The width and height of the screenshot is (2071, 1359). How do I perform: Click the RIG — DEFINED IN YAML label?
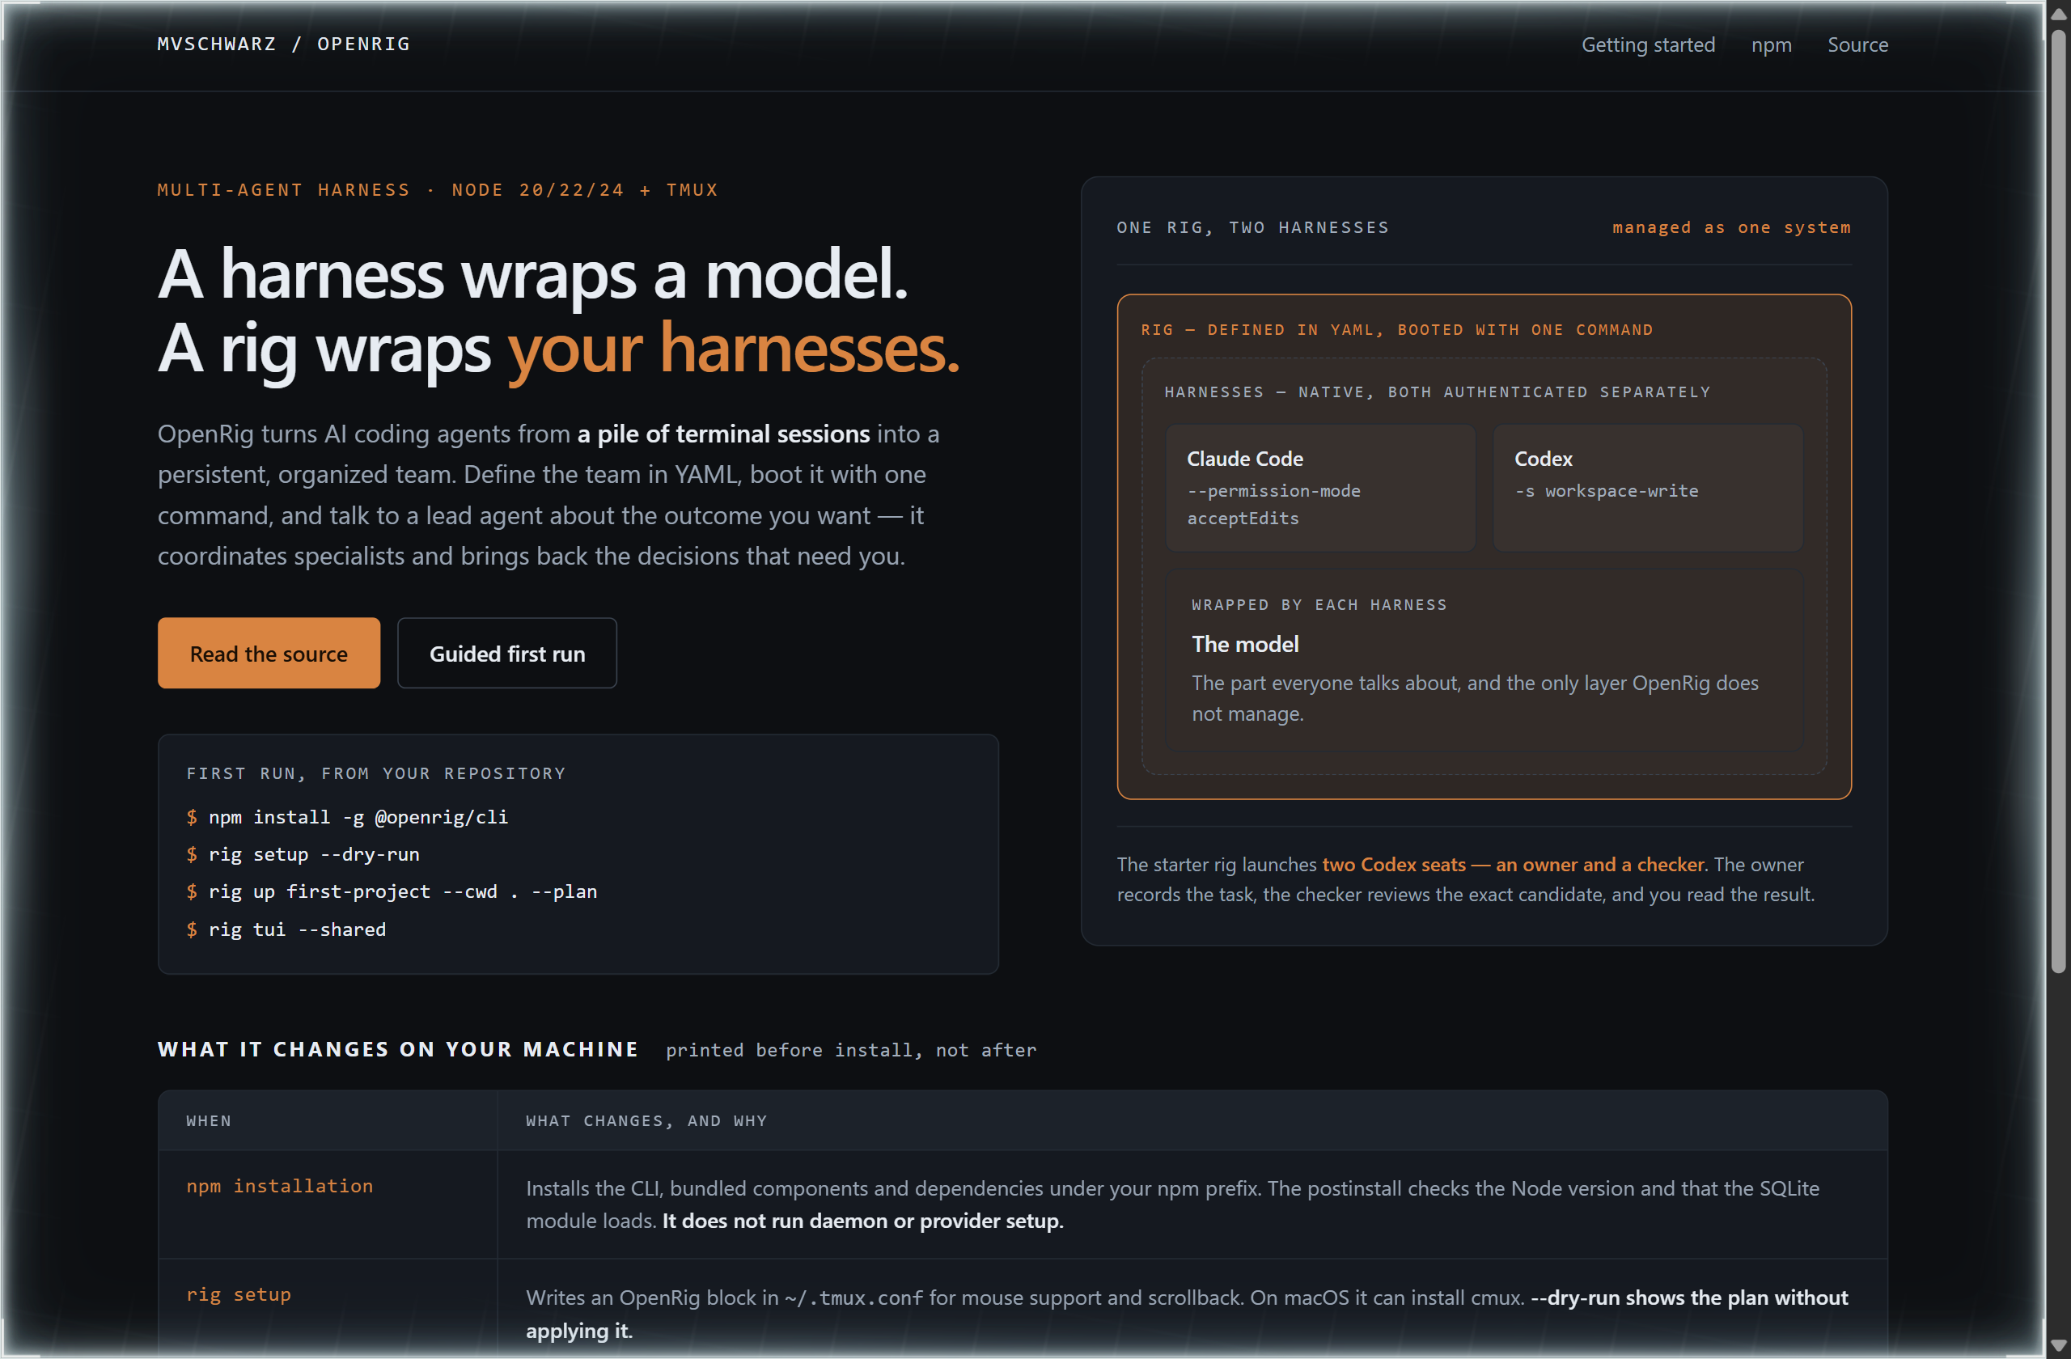pyautogui.click(x=1396, y=330)
